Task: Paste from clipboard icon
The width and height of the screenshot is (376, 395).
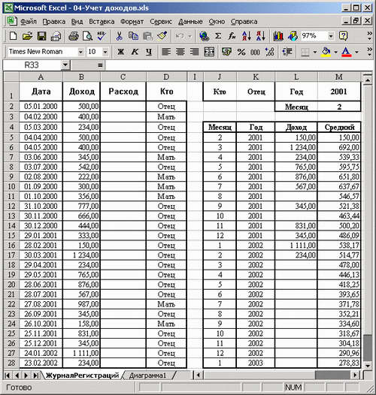Action: click(147, 37)
